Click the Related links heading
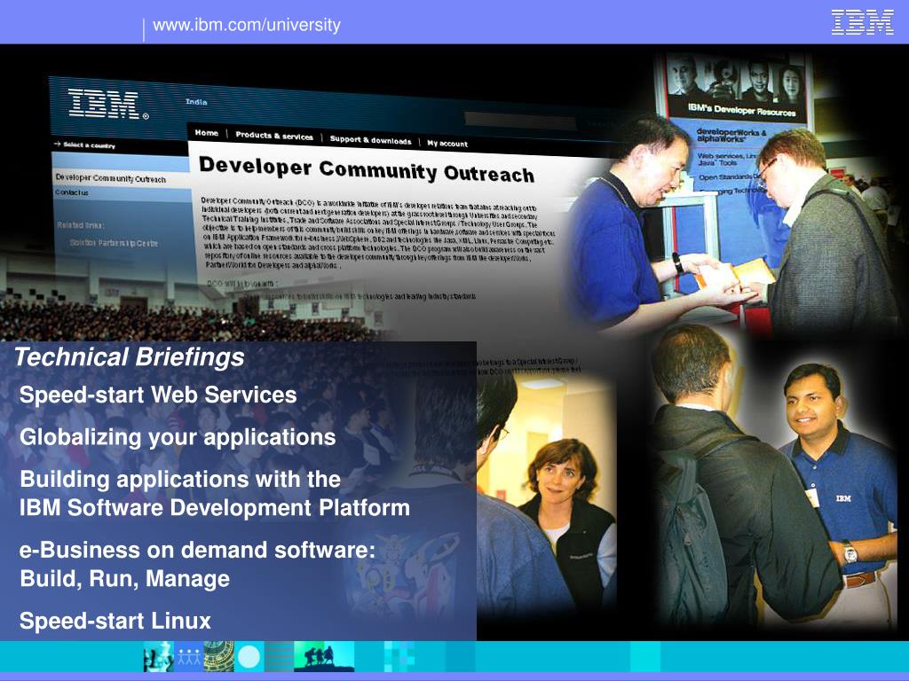The image size is (909, 681). point(81,224)
